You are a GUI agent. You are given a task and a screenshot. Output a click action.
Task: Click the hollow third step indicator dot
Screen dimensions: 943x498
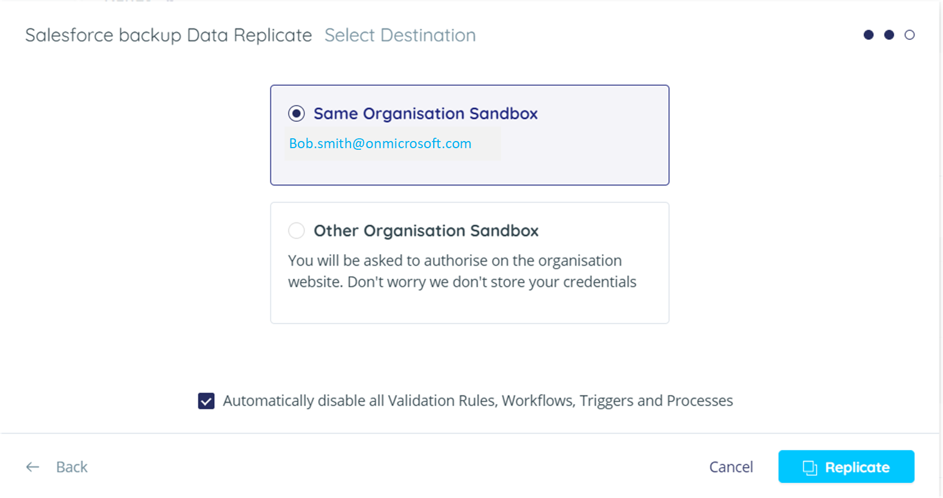pos(910,35)
